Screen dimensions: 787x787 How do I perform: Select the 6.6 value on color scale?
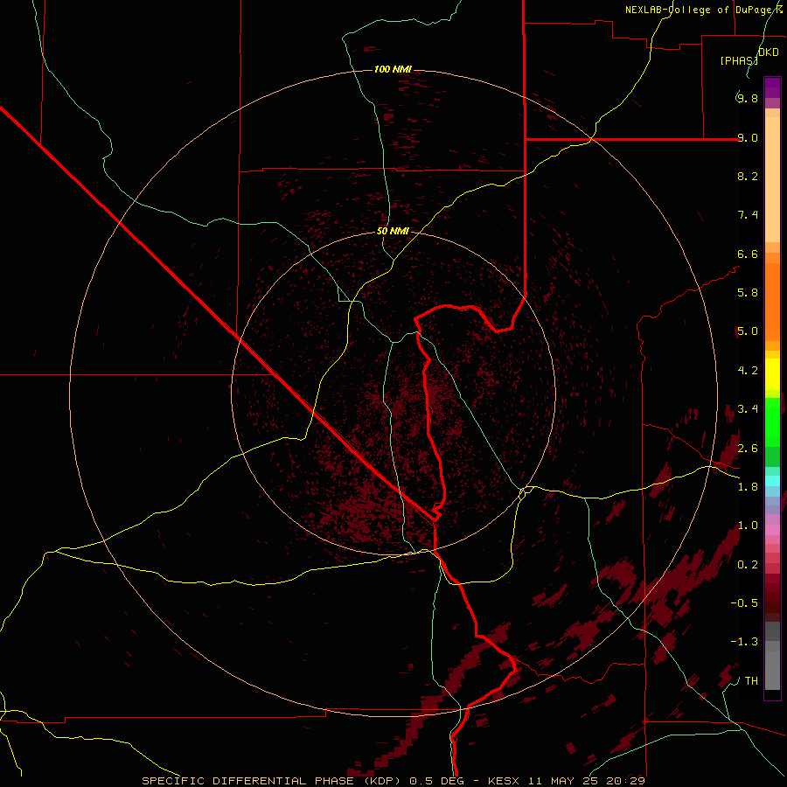[x=748, y=254]
